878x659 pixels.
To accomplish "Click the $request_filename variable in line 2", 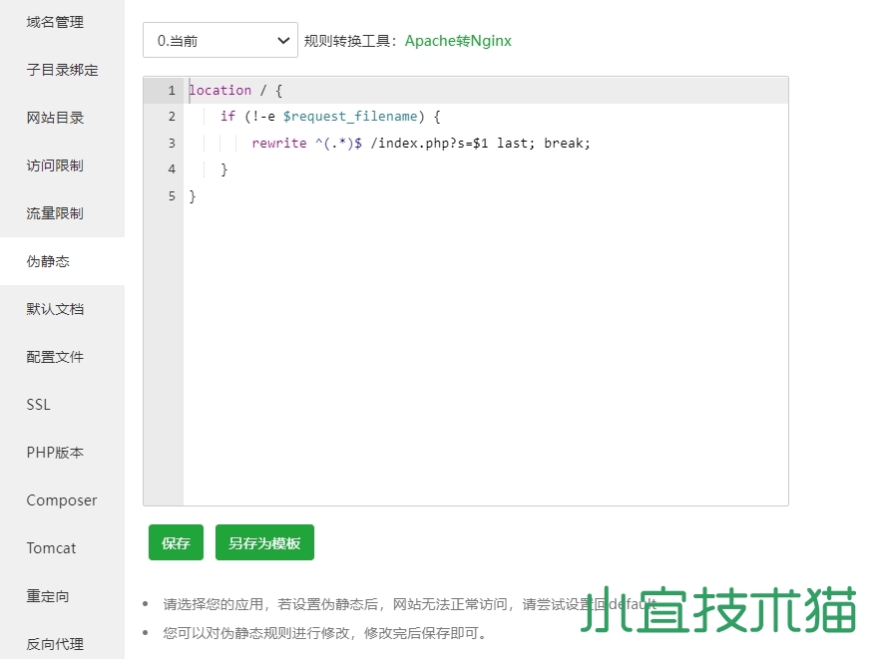I will 350,117.
